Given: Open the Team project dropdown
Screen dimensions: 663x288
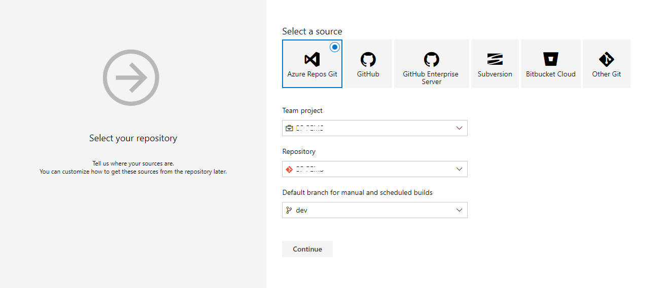Looking at the screenshot, I should click(374, 128).
